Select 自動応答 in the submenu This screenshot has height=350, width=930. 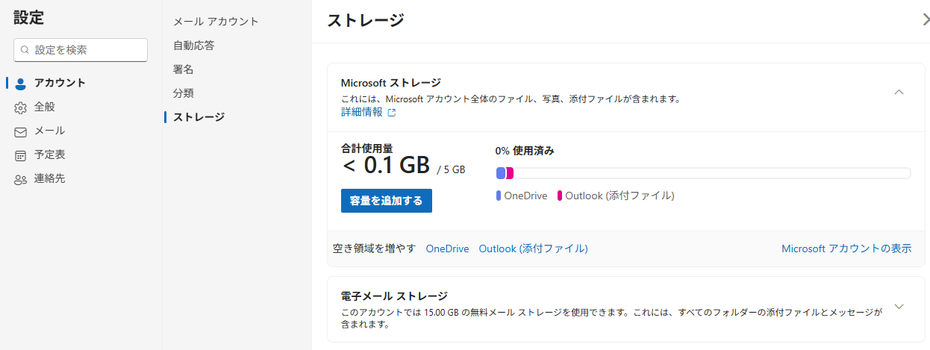(193, 46)
